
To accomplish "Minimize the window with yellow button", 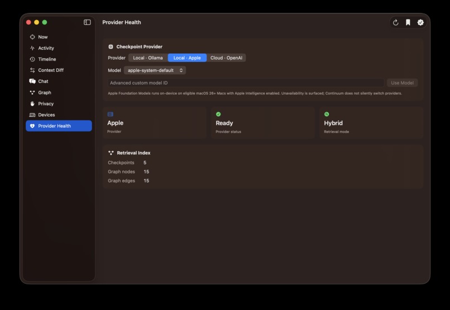I will click(36, 22).
